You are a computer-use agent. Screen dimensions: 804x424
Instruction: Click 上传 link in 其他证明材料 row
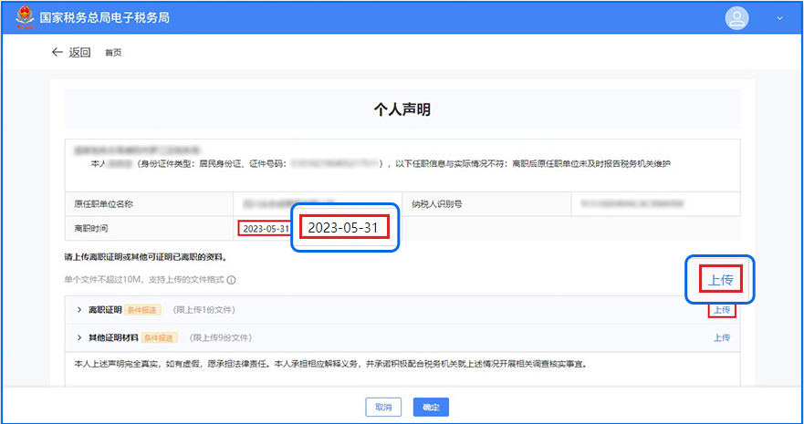721,337
